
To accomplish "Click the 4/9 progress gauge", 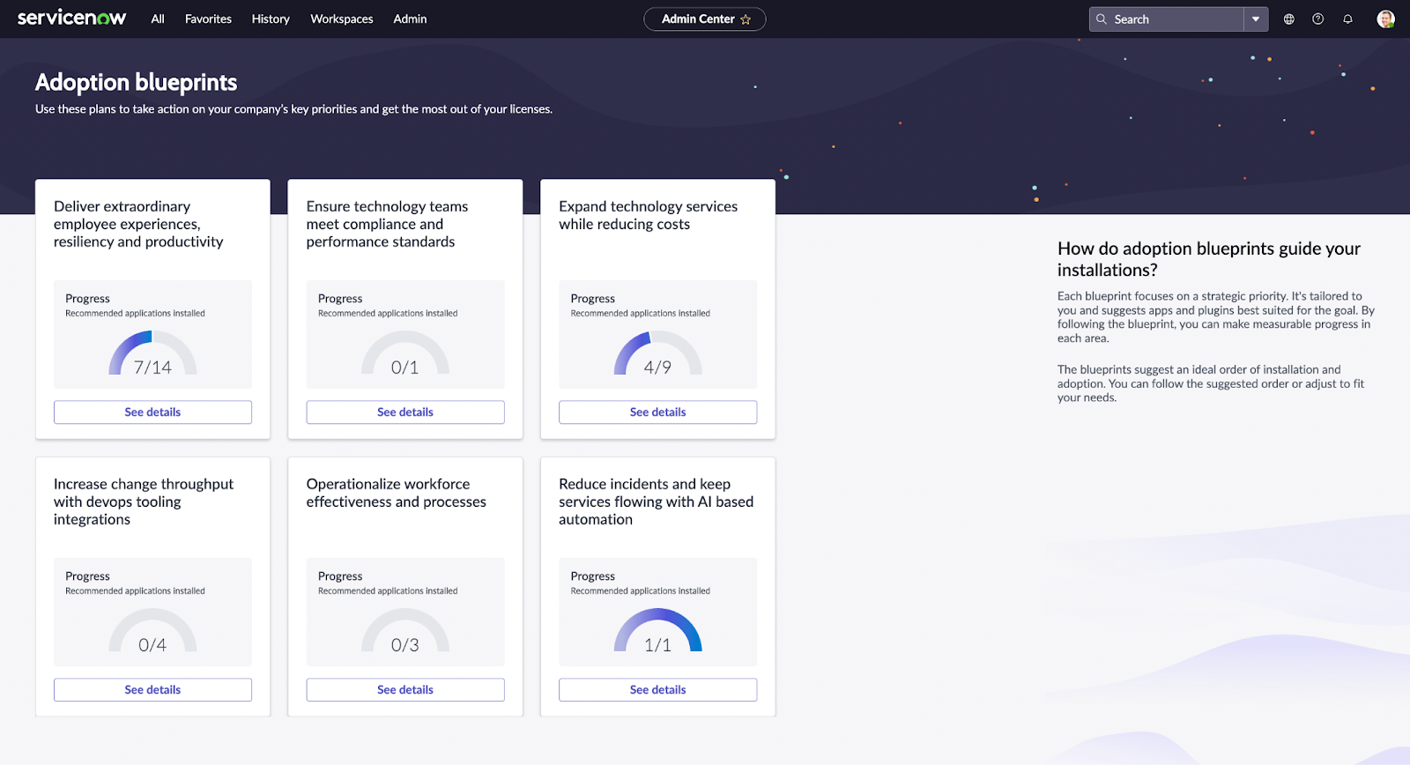I will [657, 354].
